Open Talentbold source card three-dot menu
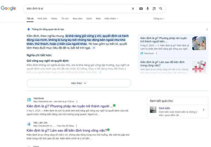 pyautogui.click(x=156, y=53)
